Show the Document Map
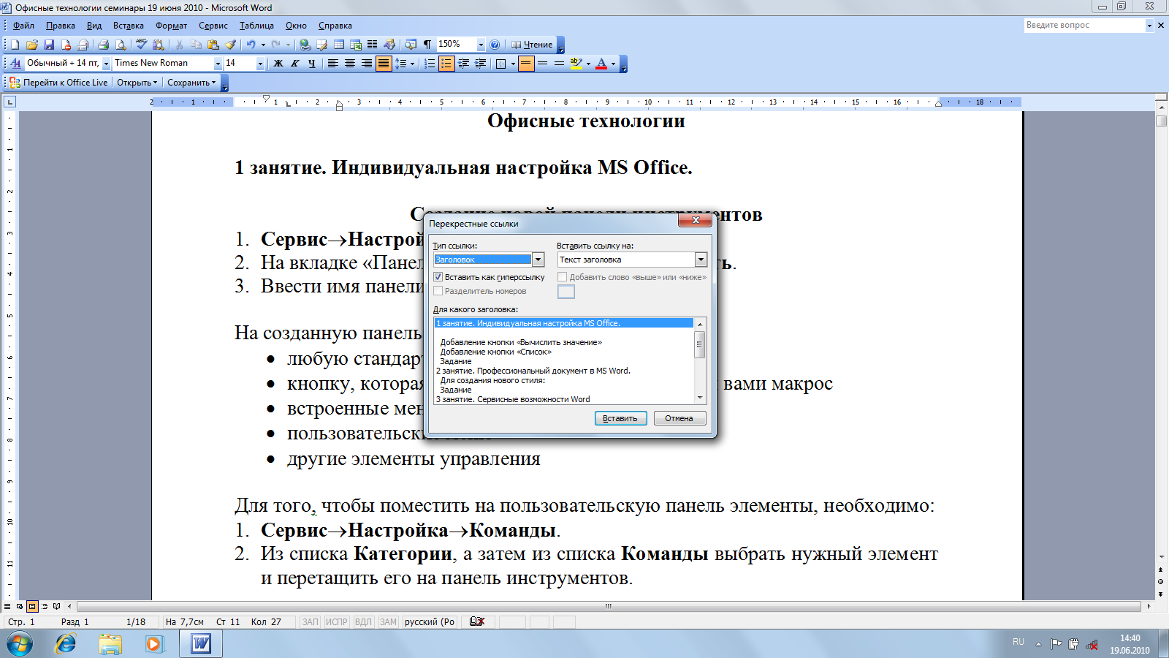The width and height of the screenshot is (1169, 658). (411, 45)
